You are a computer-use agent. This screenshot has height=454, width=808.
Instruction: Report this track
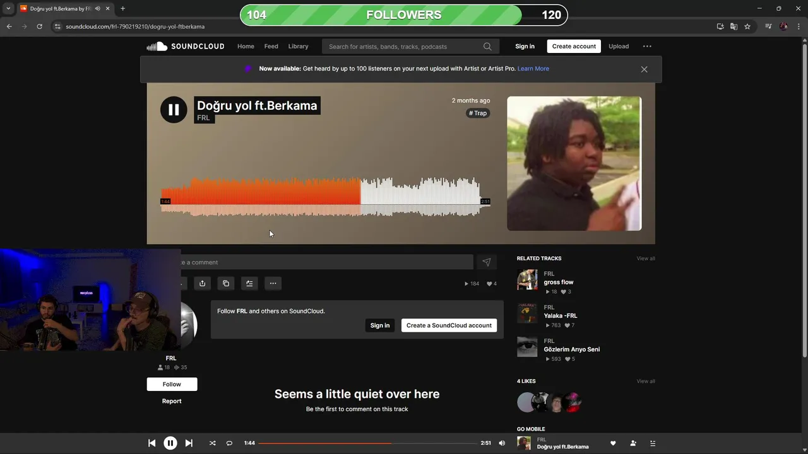[172, 401]
